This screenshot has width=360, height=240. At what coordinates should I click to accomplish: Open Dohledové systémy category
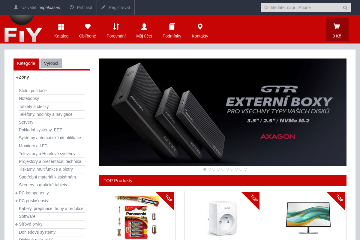tap(37, 232)
